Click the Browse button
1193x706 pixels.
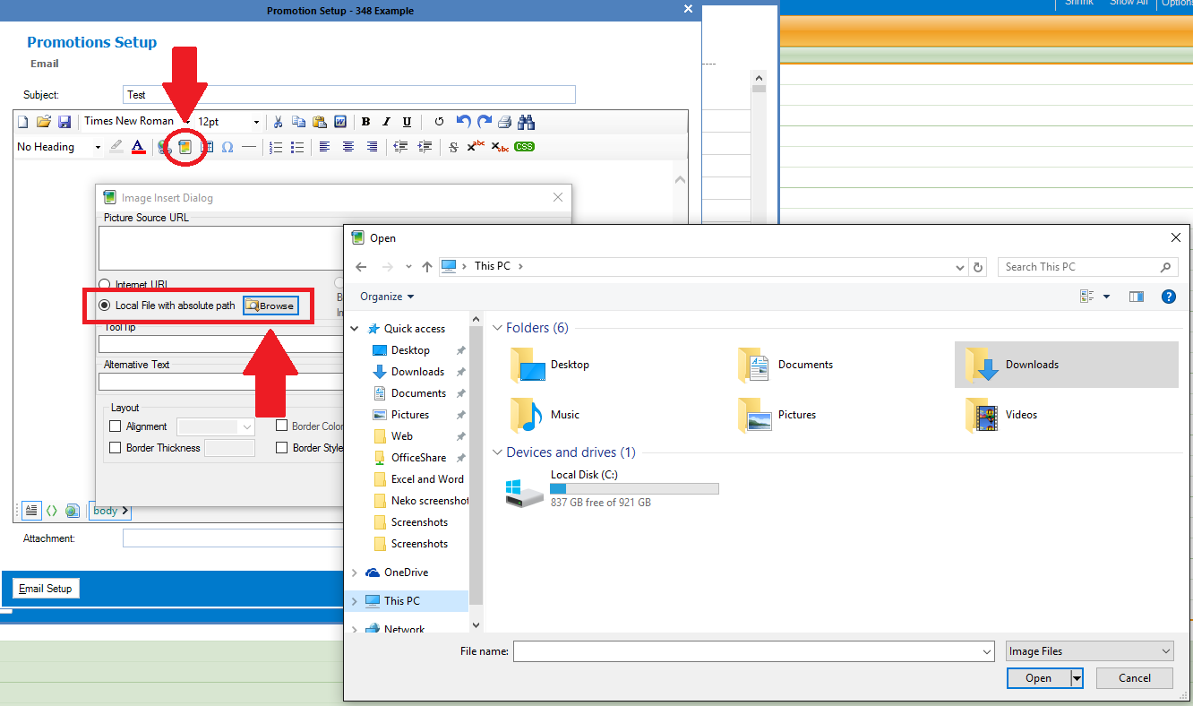point(270,306)
